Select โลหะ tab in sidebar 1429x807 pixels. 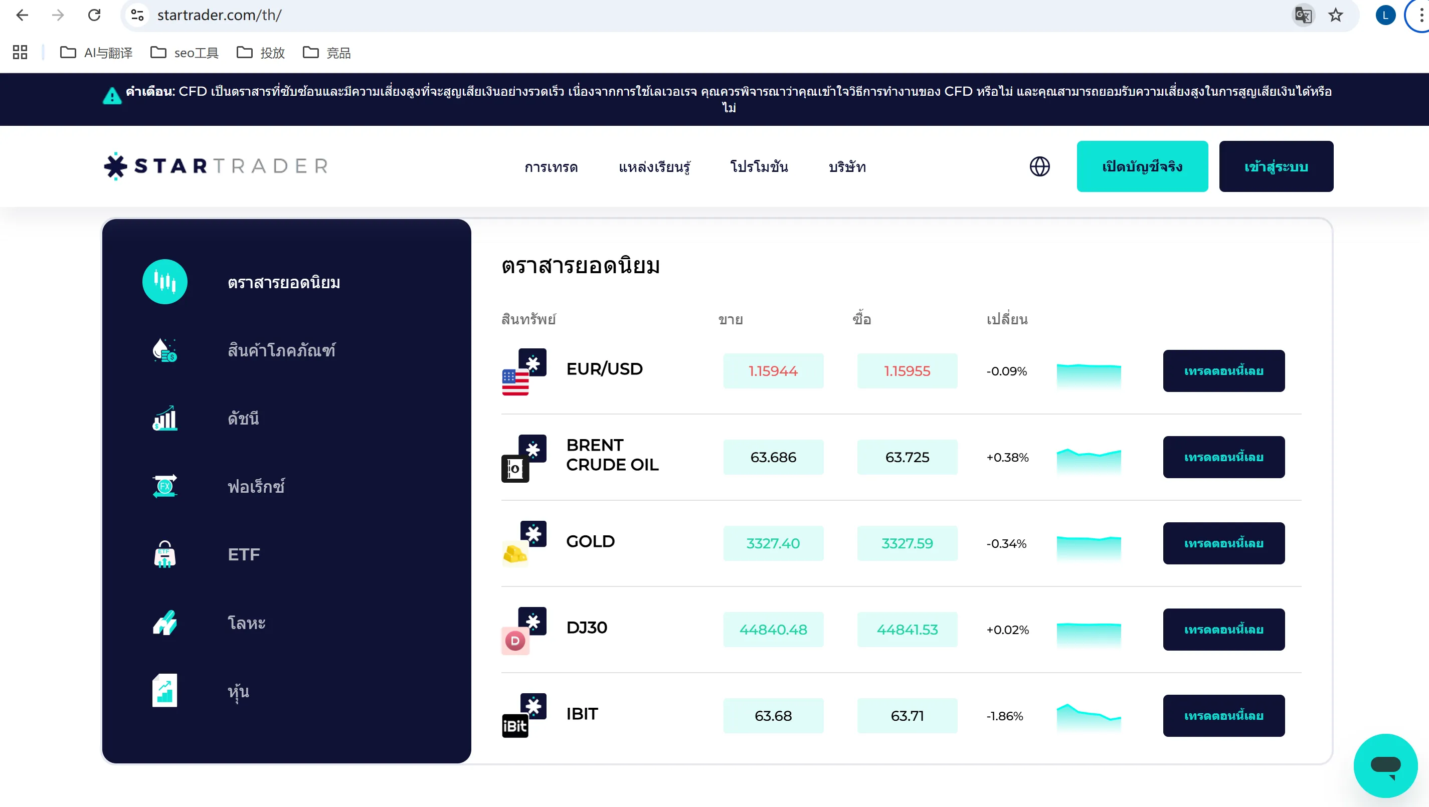tap(246, 623)
